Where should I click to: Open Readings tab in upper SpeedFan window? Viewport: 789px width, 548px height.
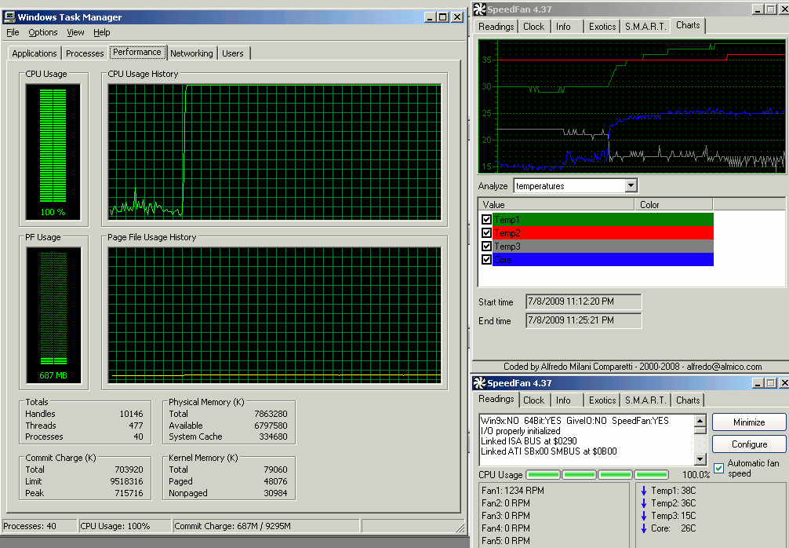click(x=496, y=27)
